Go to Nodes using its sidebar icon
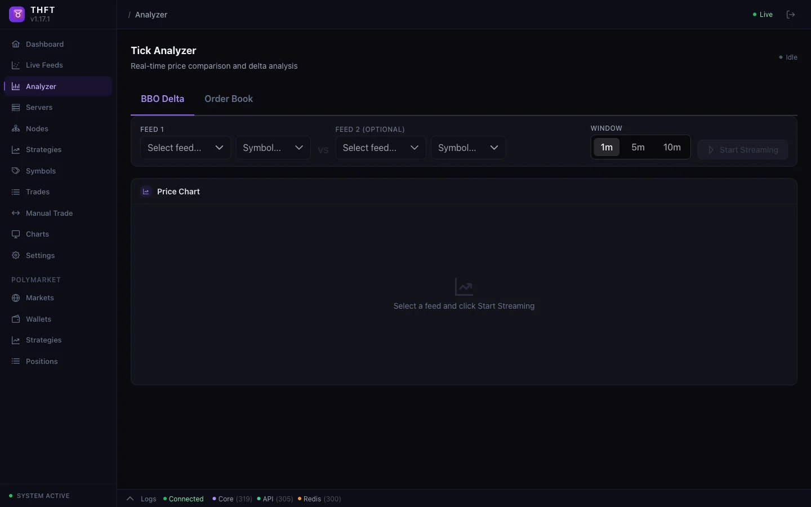 [16, 129]
